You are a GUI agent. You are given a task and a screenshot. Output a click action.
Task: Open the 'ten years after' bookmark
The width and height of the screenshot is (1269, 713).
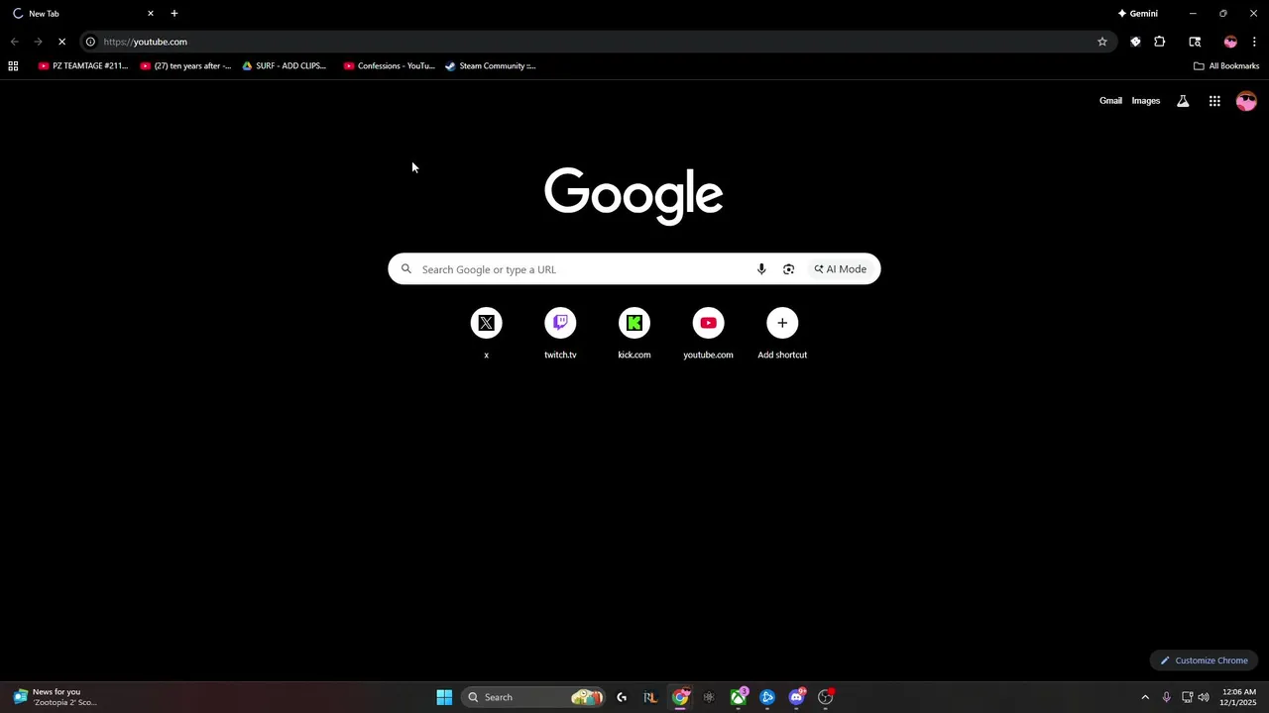[x=185, y=66]
